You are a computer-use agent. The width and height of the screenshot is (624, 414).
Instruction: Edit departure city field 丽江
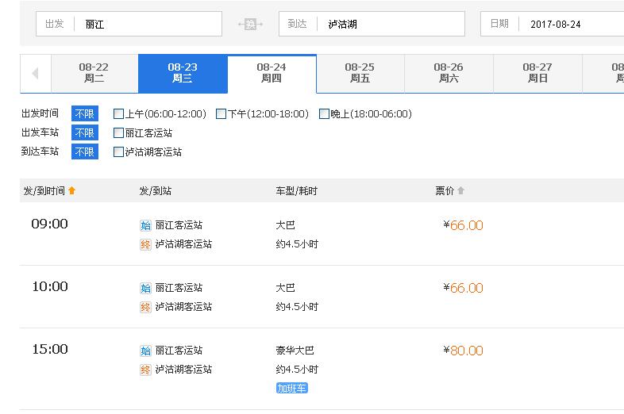click(x=129, y=25)
